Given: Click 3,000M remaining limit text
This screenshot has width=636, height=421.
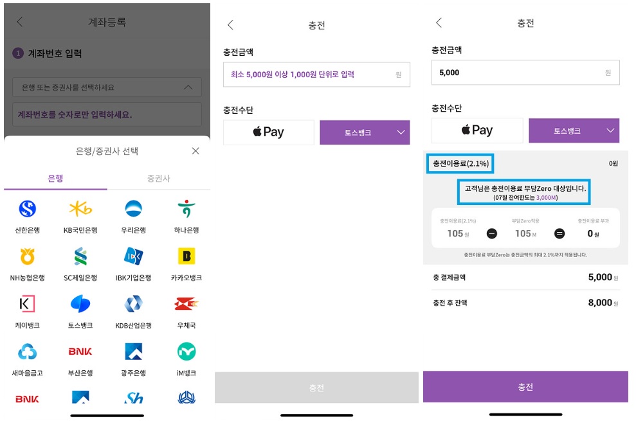Looking at the screenshot, I should pyautogui.click(x=546, y=197).
